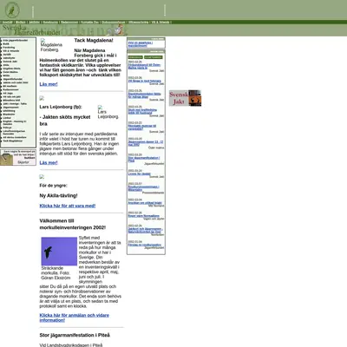Open the news link dated 2002-03-22

[x=142, y=128]
